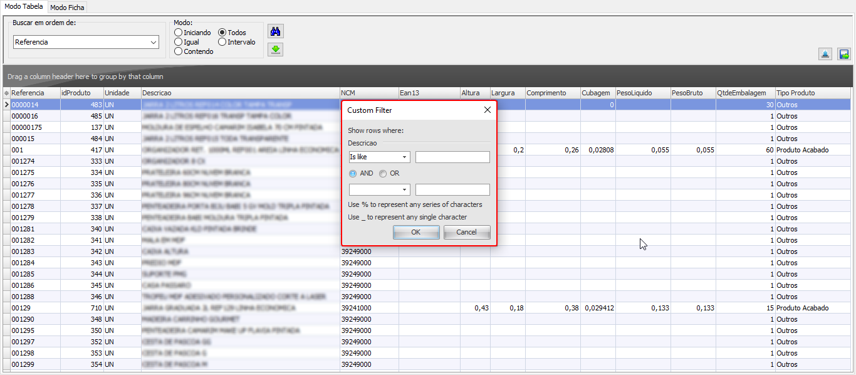The width and height of the screenshot is (856, 375).
Task: Click the binoculars search icon
Action: click(275, 31)
